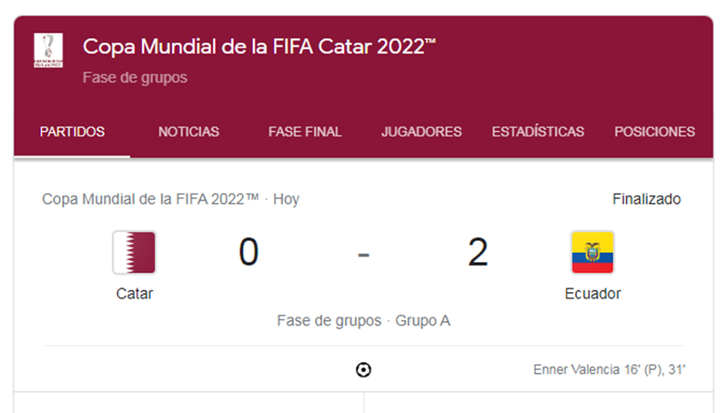
Task: Click the World Cup trophy logo
Action: [x=48, y=51]
